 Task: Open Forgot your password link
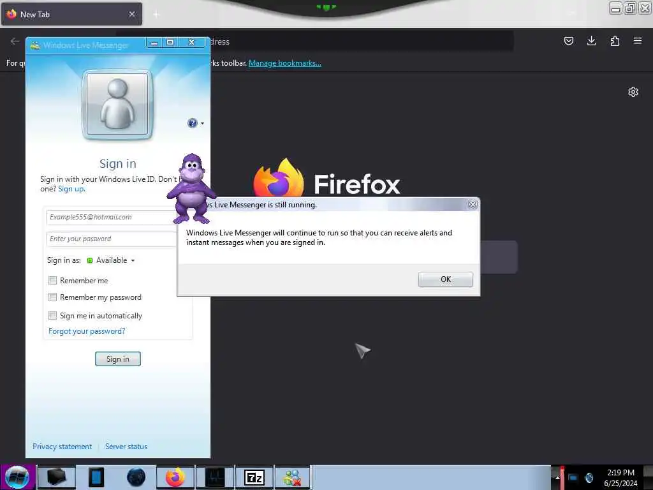point(87,331)
